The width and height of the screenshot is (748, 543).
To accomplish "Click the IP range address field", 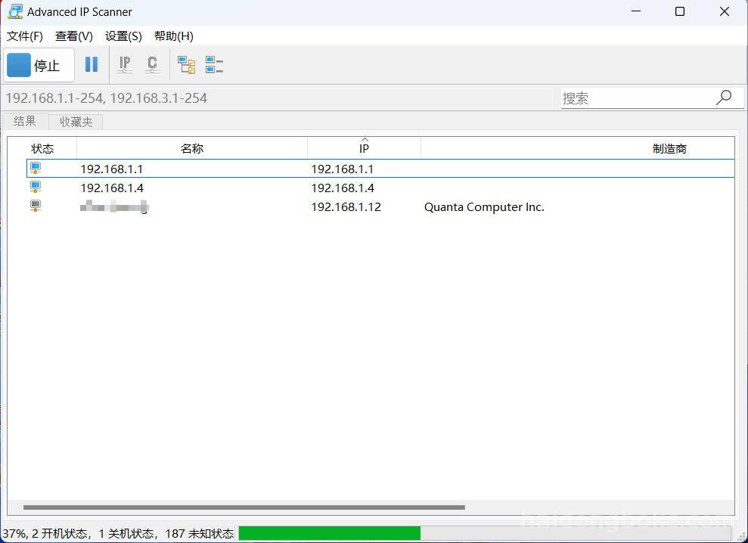I will (278, 98).
